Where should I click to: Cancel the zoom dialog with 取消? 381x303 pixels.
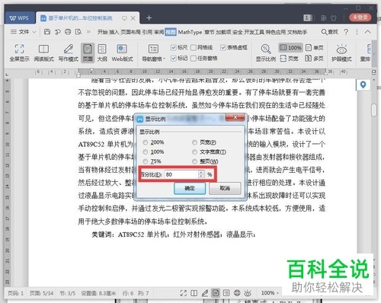[x=225, y=188]
